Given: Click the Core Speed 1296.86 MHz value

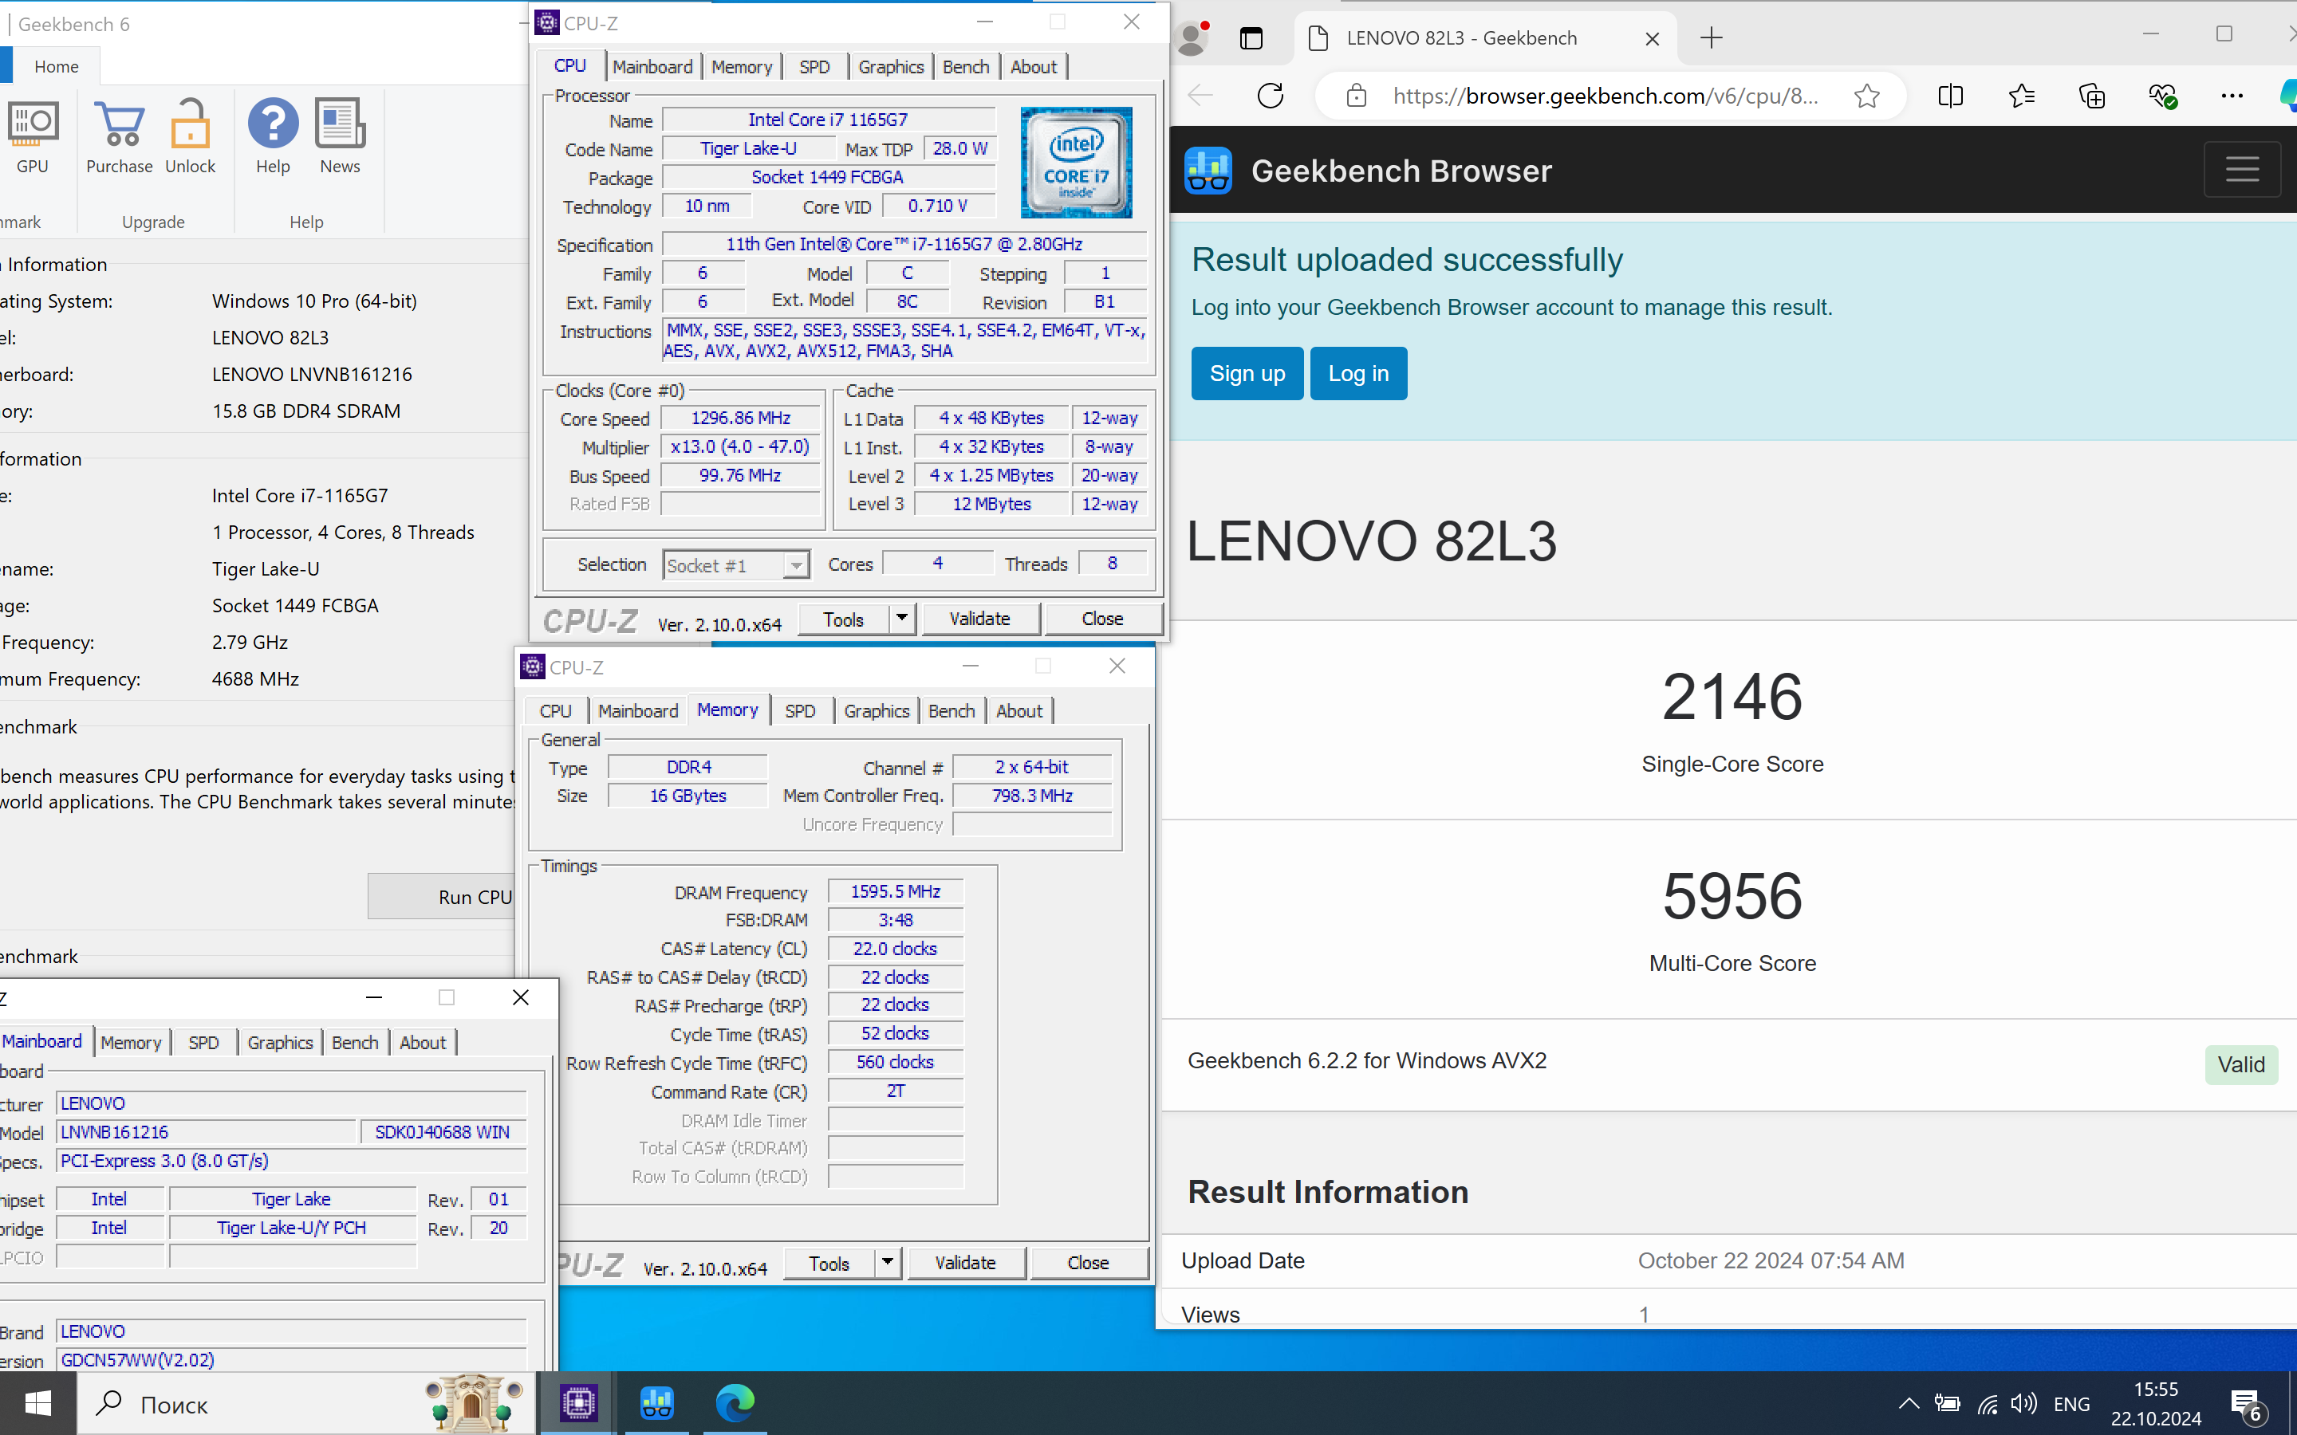Looking at the screenshot, I should point(740,419).
